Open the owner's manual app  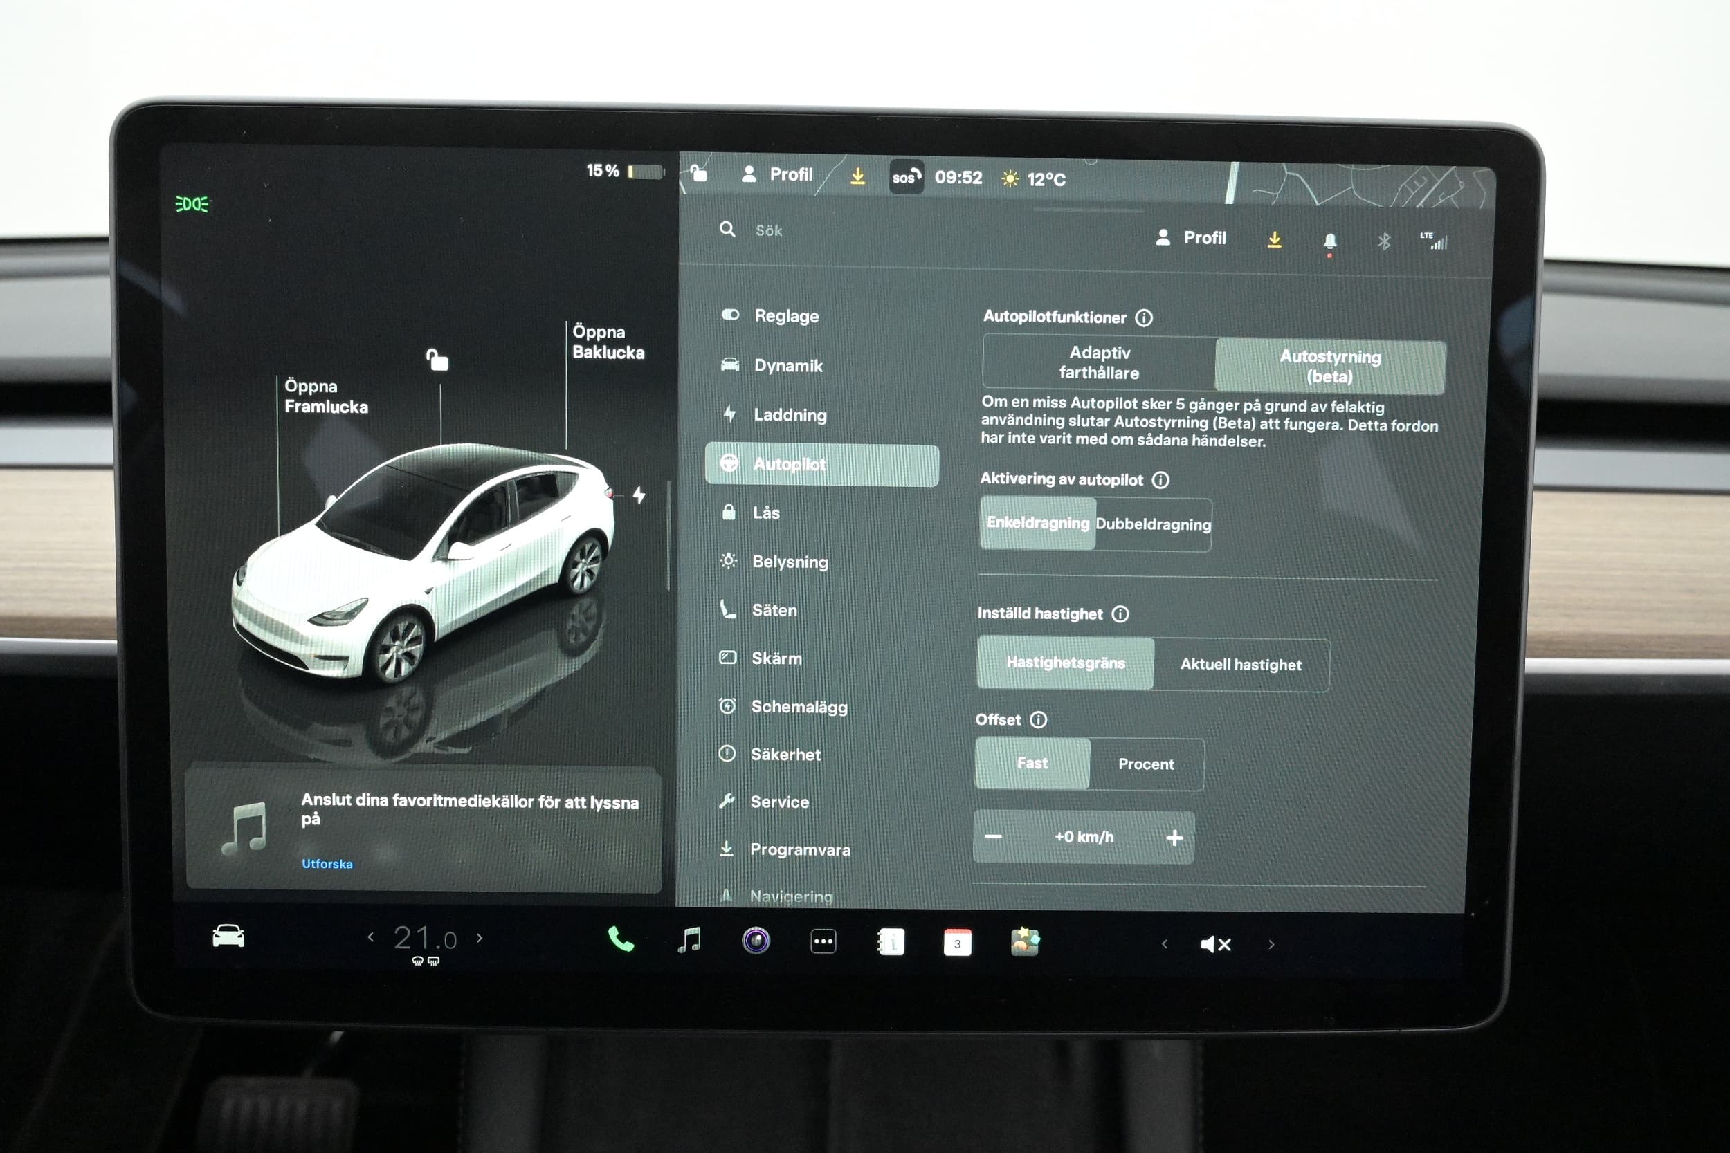point(891,942)
